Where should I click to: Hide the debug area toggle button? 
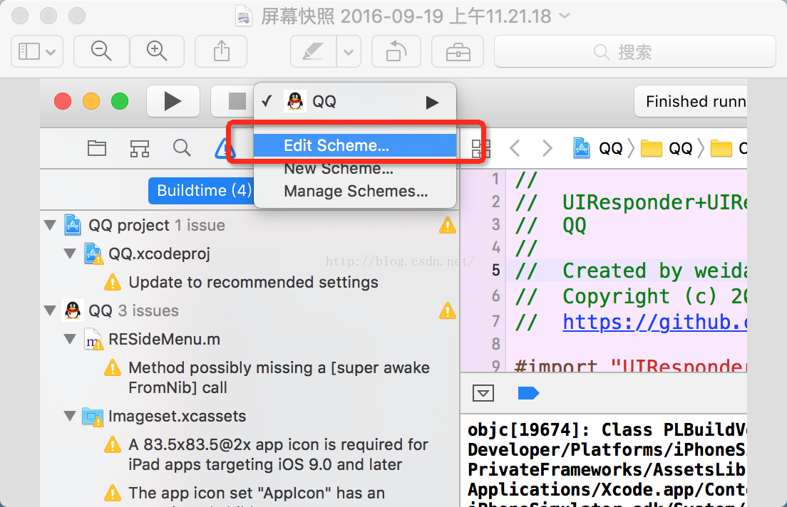[483, 393]
